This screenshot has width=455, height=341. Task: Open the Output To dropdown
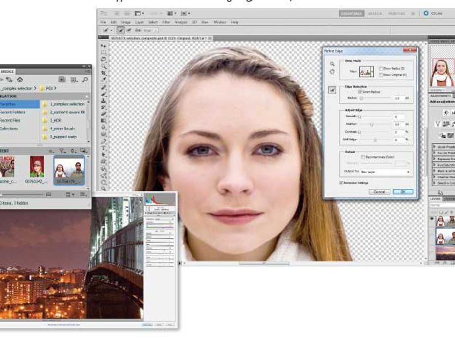(x=385, y=172)
